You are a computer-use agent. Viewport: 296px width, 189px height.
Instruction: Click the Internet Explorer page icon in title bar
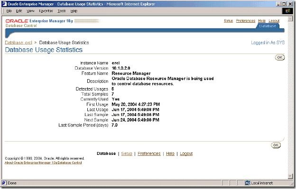pyautogui.click(x=4, y=4)
